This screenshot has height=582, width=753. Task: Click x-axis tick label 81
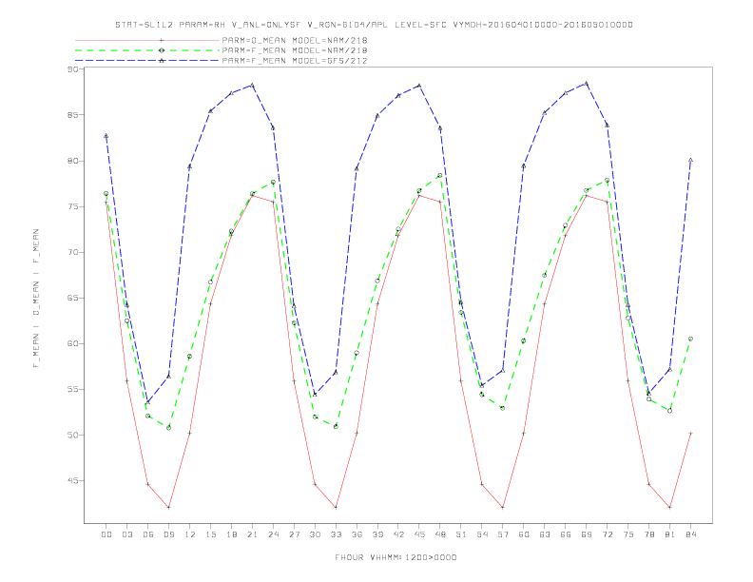tap(670, 534)
